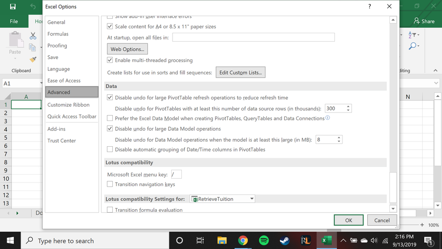Select the Proofing options category
Screen dimensions: 442x249
tap(72, 46)
